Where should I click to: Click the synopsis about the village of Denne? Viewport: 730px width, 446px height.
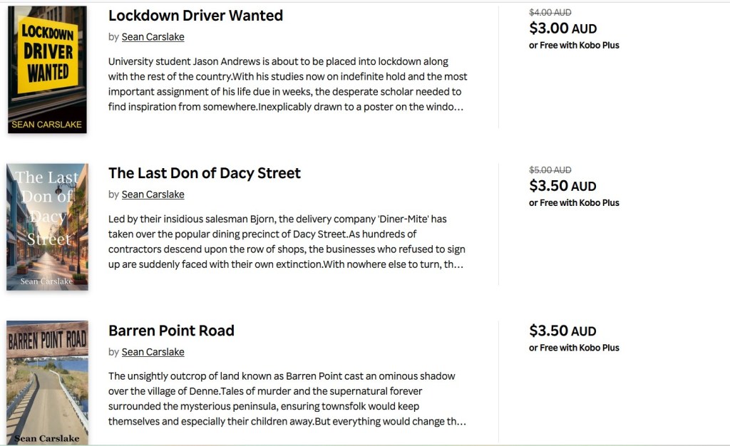coord(287,398)
